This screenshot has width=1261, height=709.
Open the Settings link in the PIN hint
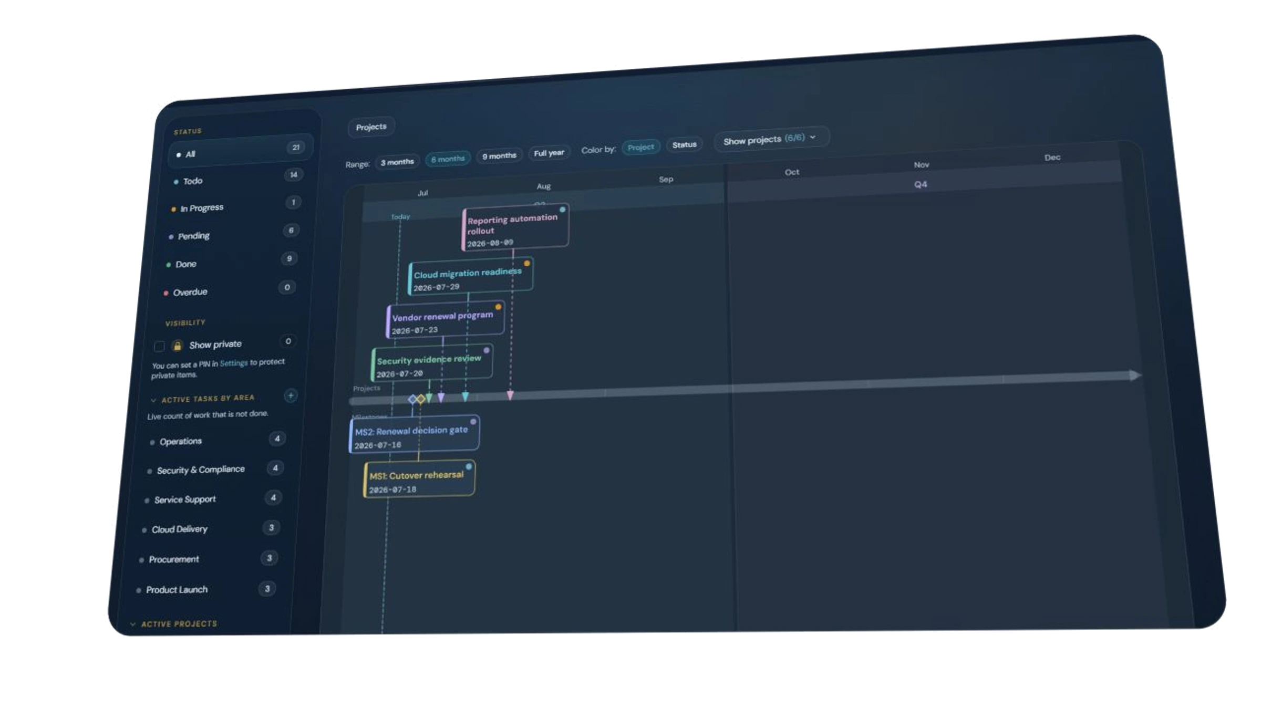coord(234,363)
